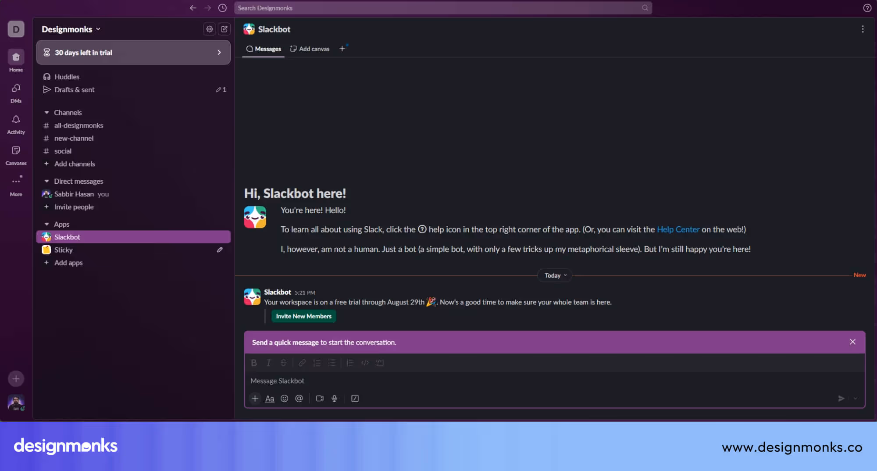
Task: Toggle inline code formatting
Action: point(365,363)
